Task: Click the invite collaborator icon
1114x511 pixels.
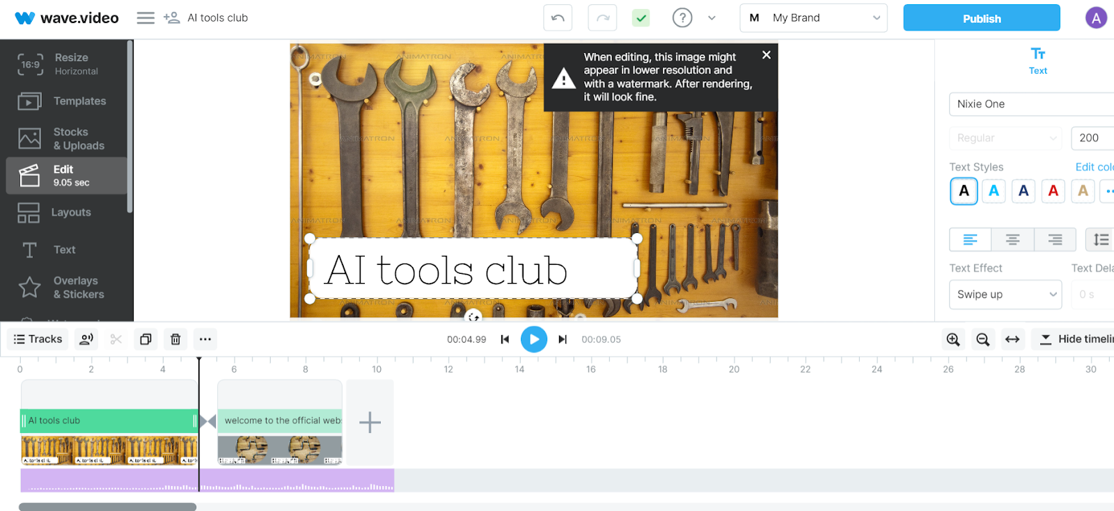Action: click(171, 18)
